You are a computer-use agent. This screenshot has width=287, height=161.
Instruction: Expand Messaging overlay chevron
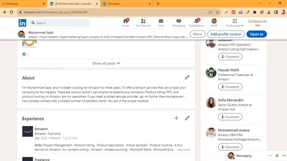(x=284, y=156)
